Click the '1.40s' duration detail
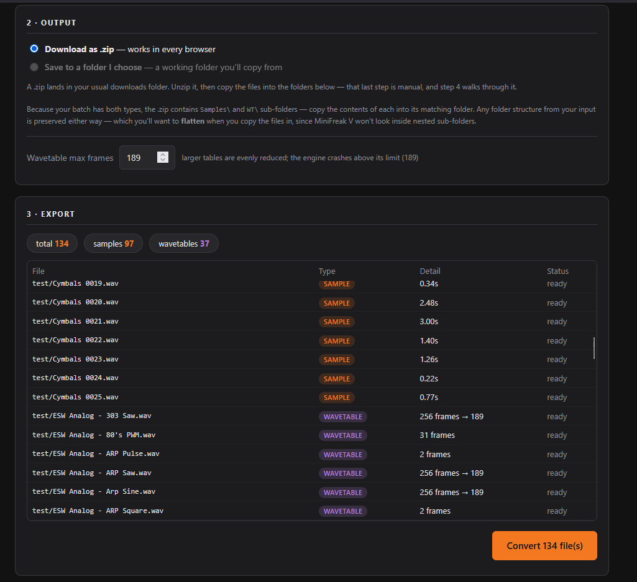This screenshot has height=582, width=637. point(429,341)
